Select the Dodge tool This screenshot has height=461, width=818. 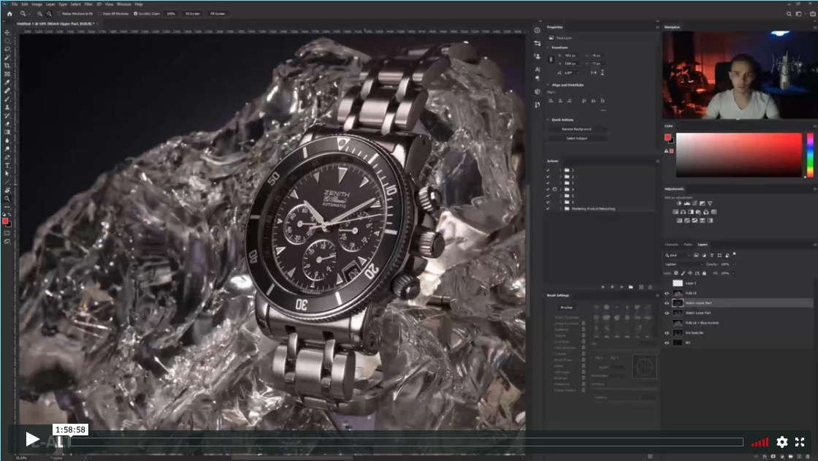[x=7, y=149]
